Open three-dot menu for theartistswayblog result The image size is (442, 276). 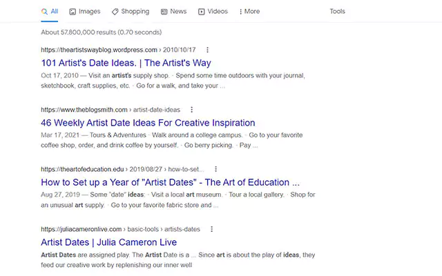pos(207,50)
